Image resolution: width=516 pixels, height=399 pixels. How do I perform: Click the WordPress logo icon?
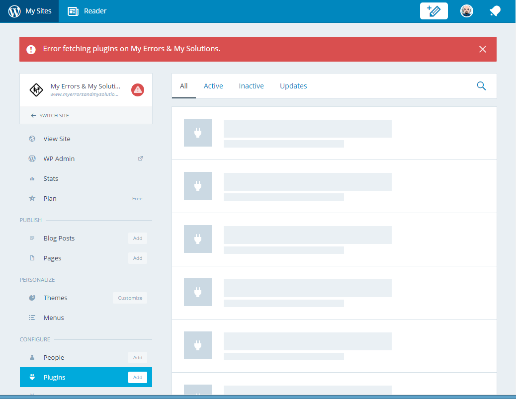[x=14, y=11]
